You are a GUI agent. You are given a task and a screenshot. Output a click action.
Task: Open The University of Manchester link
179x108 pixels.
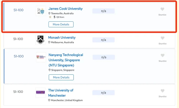[61, 93]
